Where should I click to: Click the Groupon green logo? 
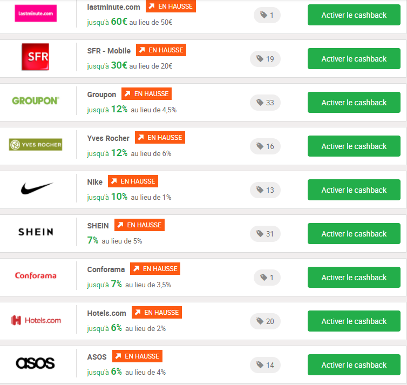[36, 101]
